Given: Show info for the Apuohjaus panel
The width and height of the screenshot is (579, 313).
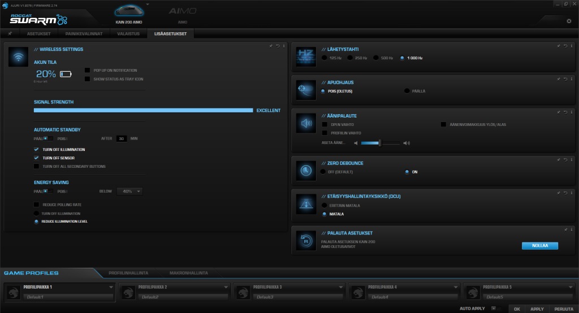Looking at the screenshot, I should click(572, 79).
